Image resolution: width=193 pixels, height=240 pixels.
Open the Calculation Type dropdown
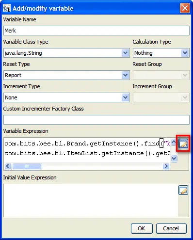click(185, 53)
